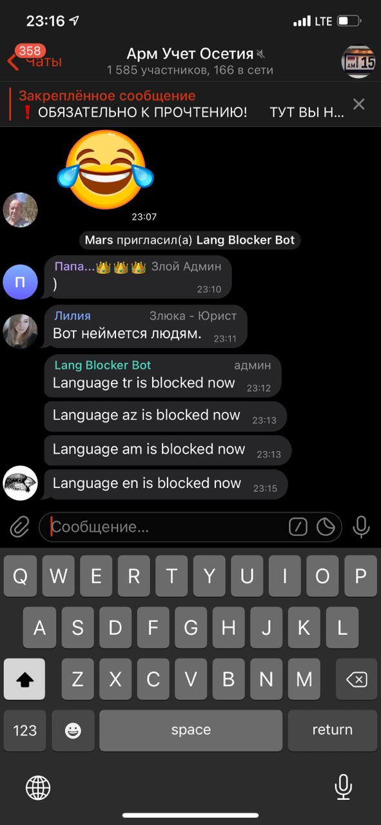Open group info via Арм Учет Осетия title
Viewport: 381px width, 825px height.
[x=190, y=53]
